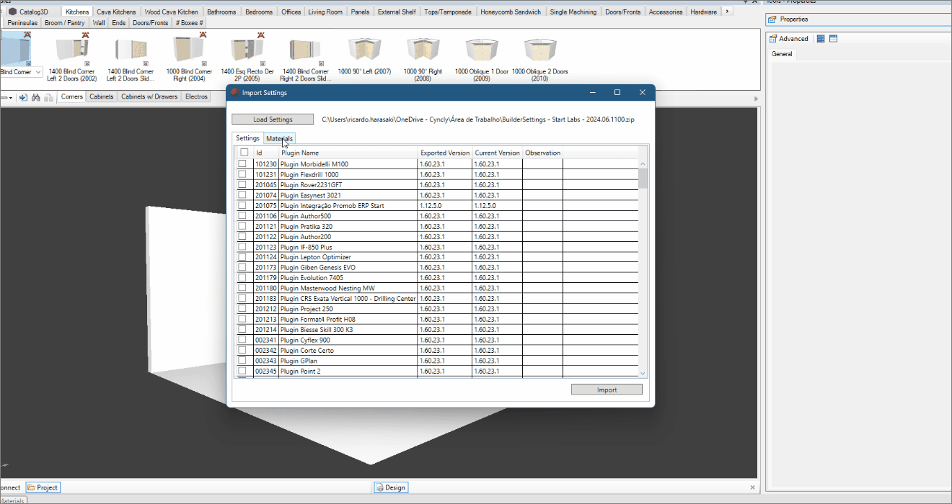The image size is (952, 504).
Task: Check the Plugin Pratika 320 row checkbox
Action: click(x=242, y=226)
